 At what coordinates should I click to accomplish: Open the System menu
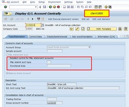click(x=80, y=2)
